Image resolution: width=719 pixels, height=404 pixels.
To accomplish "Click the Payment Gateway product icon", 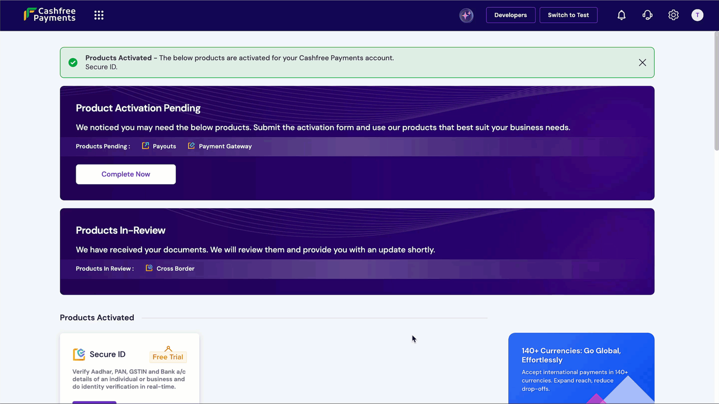I will click(191, 146).
